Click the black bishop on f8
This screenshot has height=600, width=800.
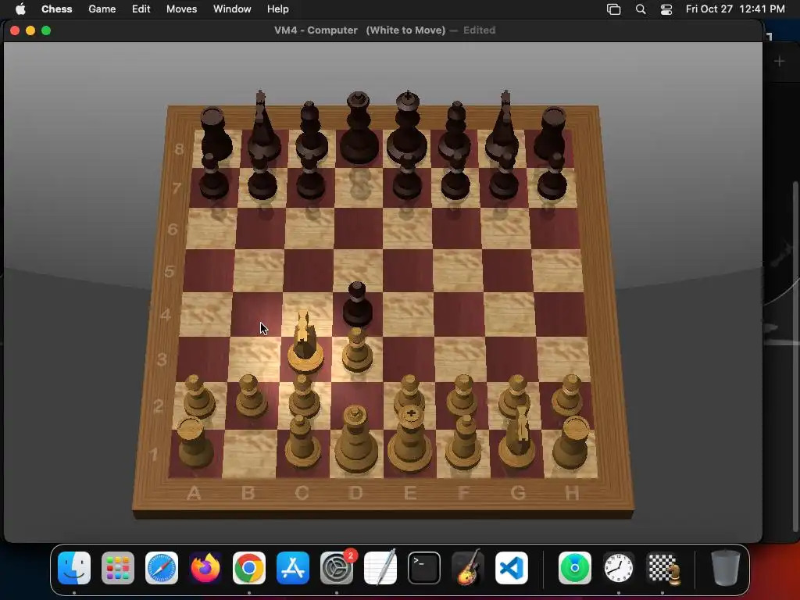455,130
